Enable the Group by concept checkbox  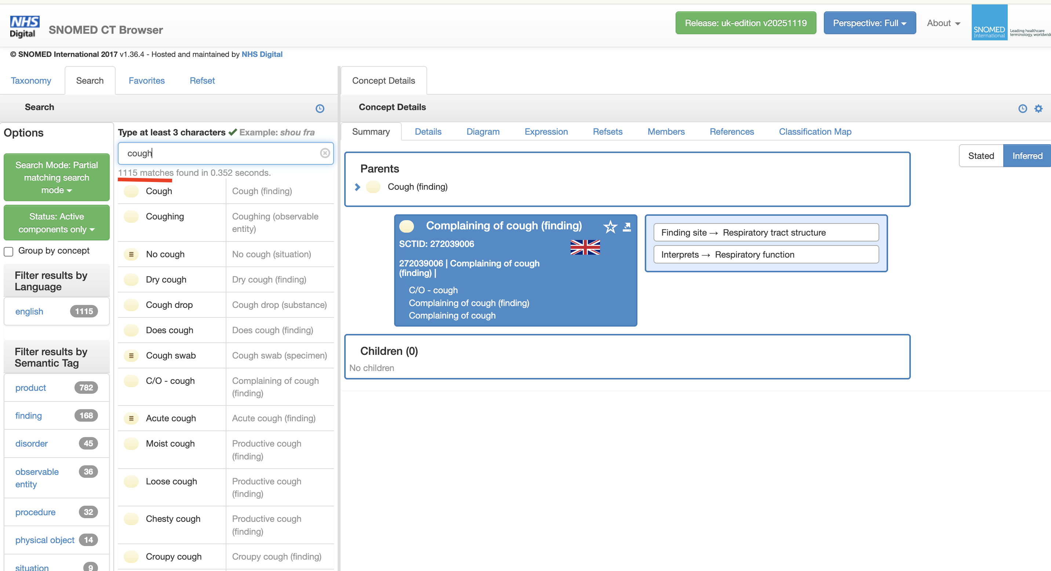[x=8, y=251]
